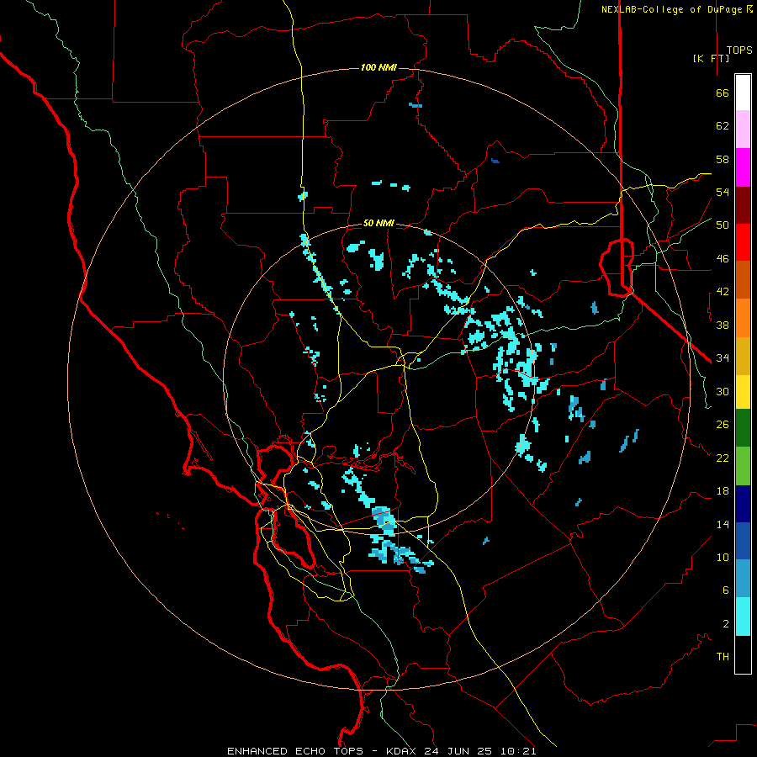This screenshot has width=757, height=757.
Task: Click the legend value '30'
Action: pyautogui.click(x=723, y=391)
